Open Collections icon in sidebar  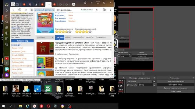click(7, 28)
